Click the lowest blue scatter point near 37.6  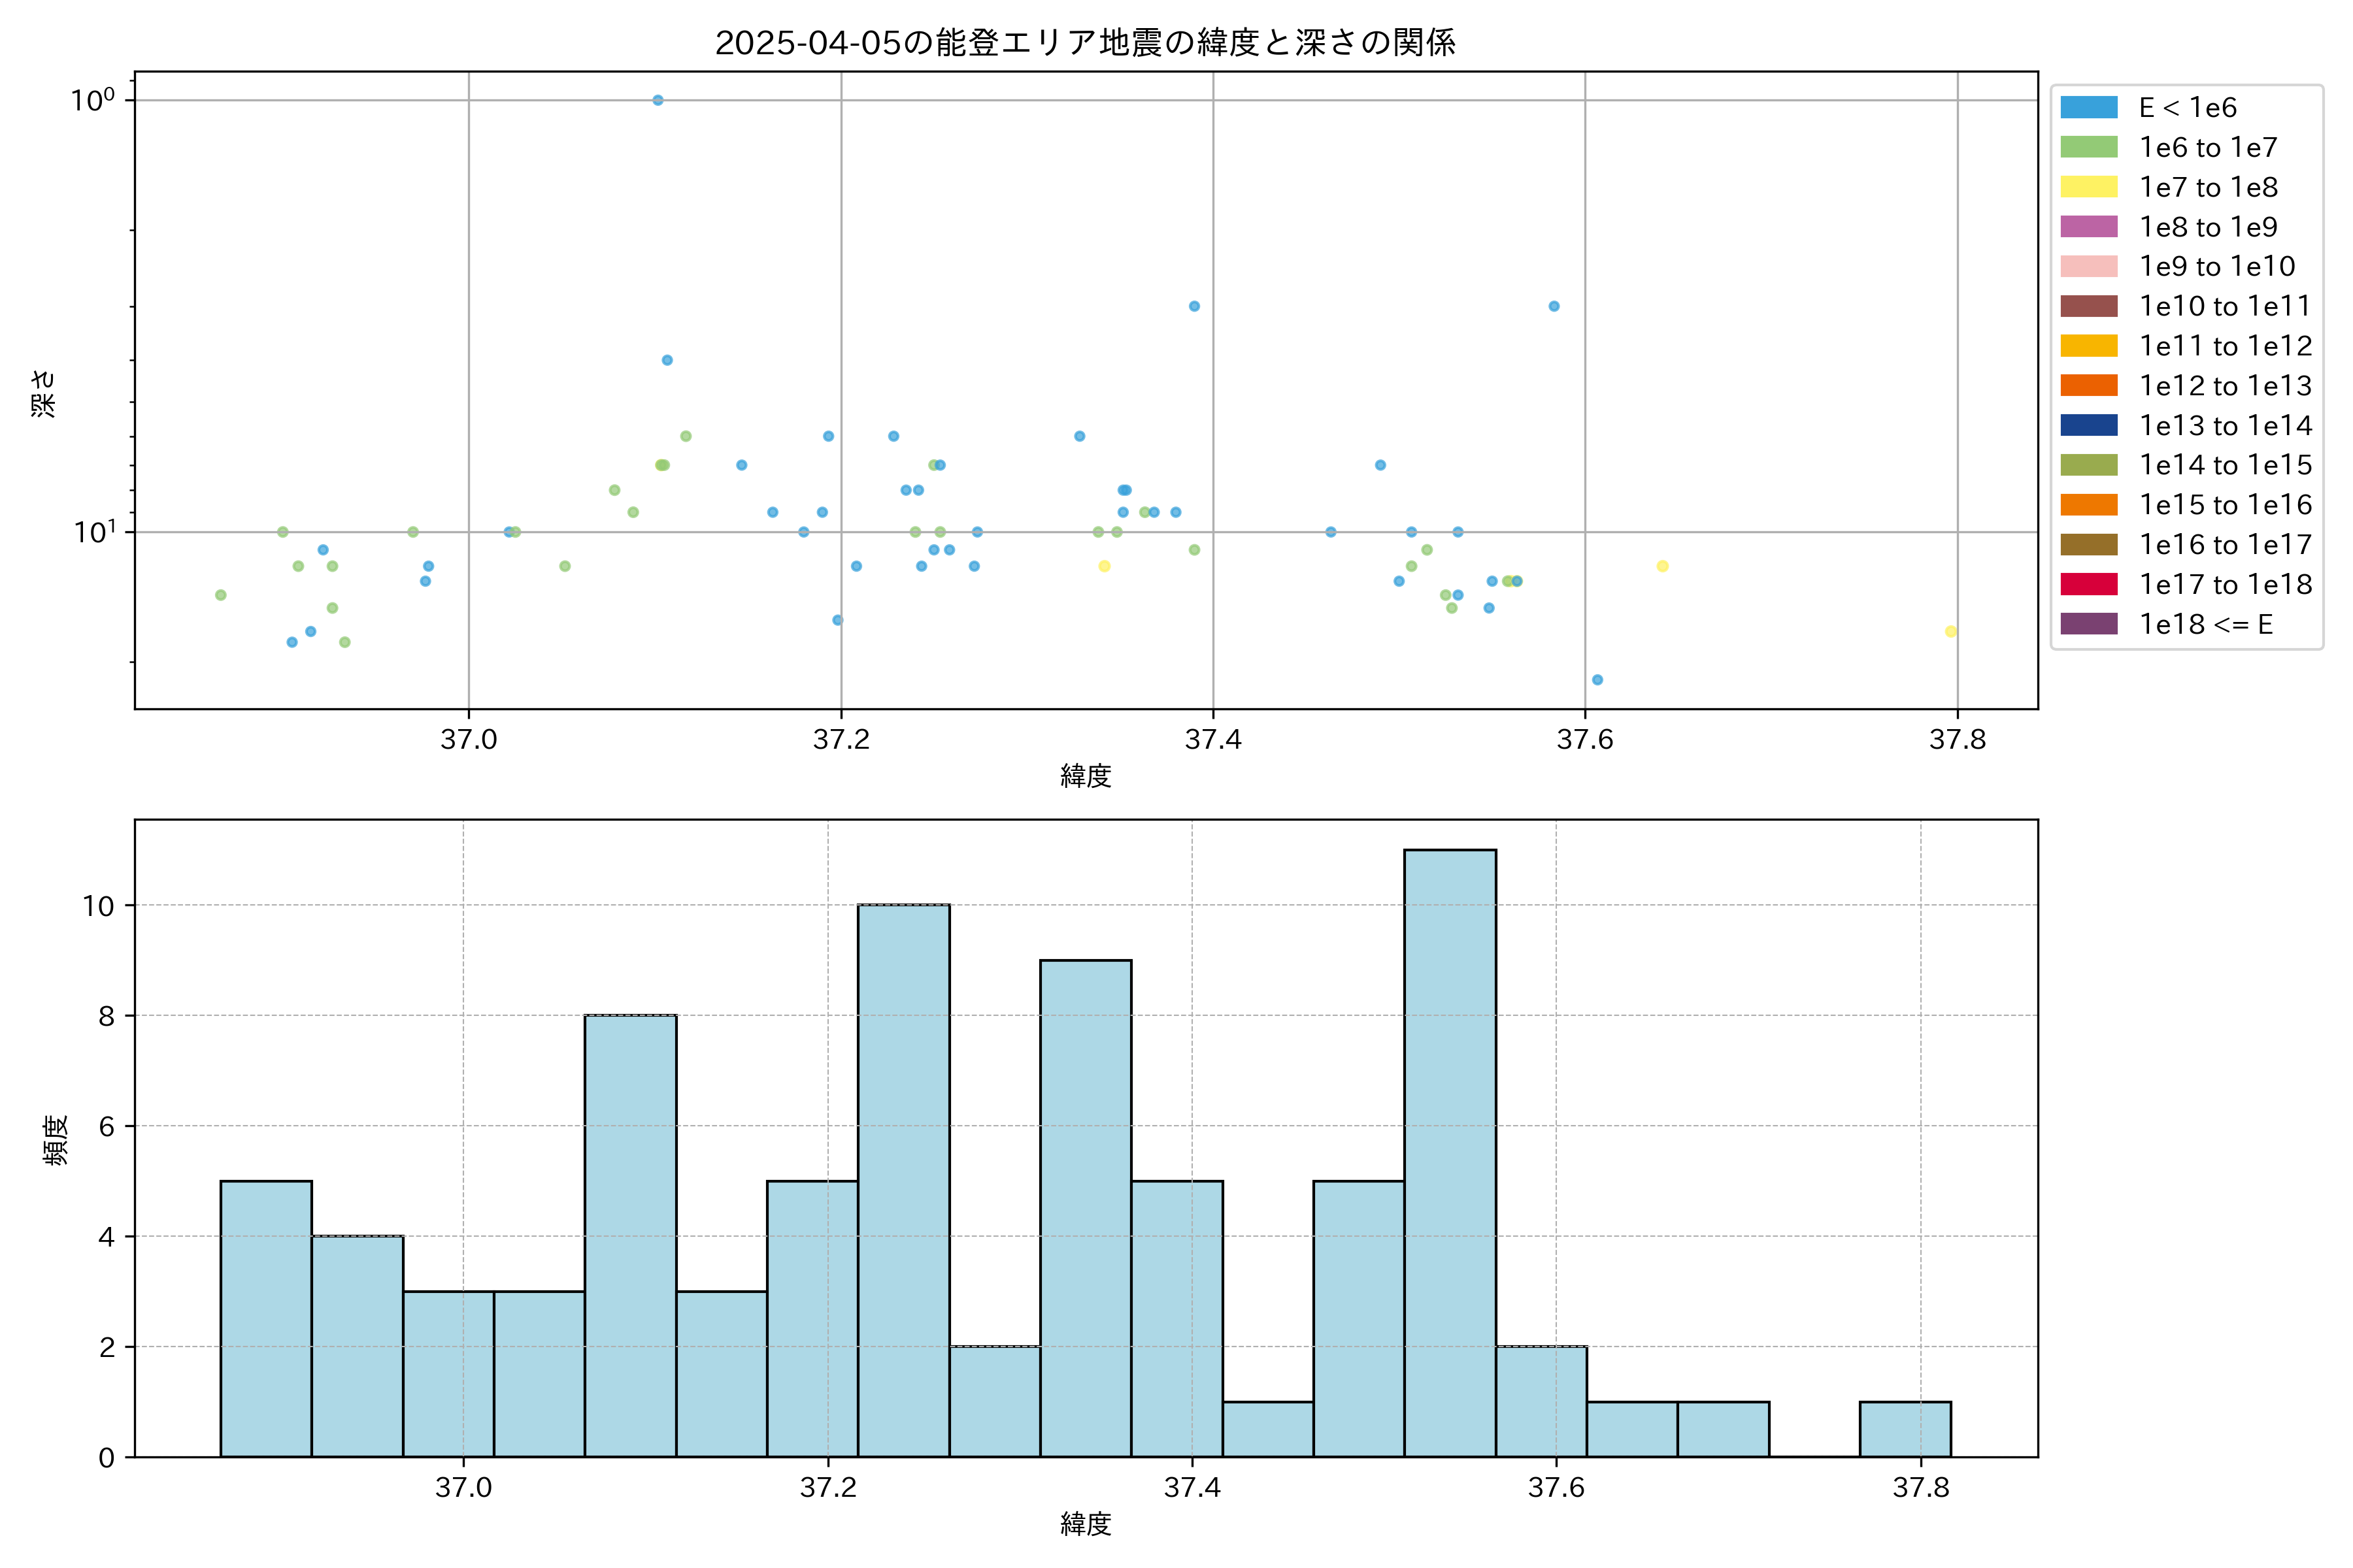(x=1597, y=680)
